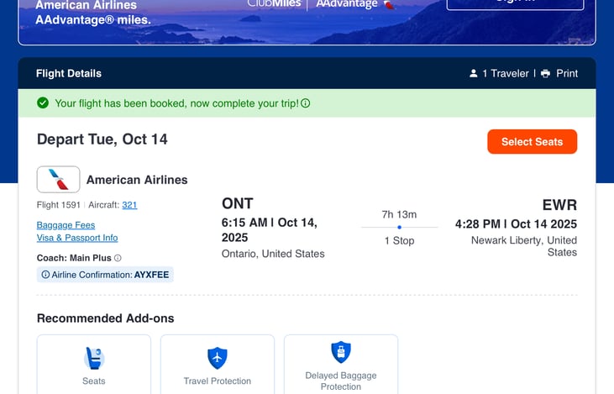
Task: Click the airline confirmation code AYXFEE
Action: (x=152, y=275)
